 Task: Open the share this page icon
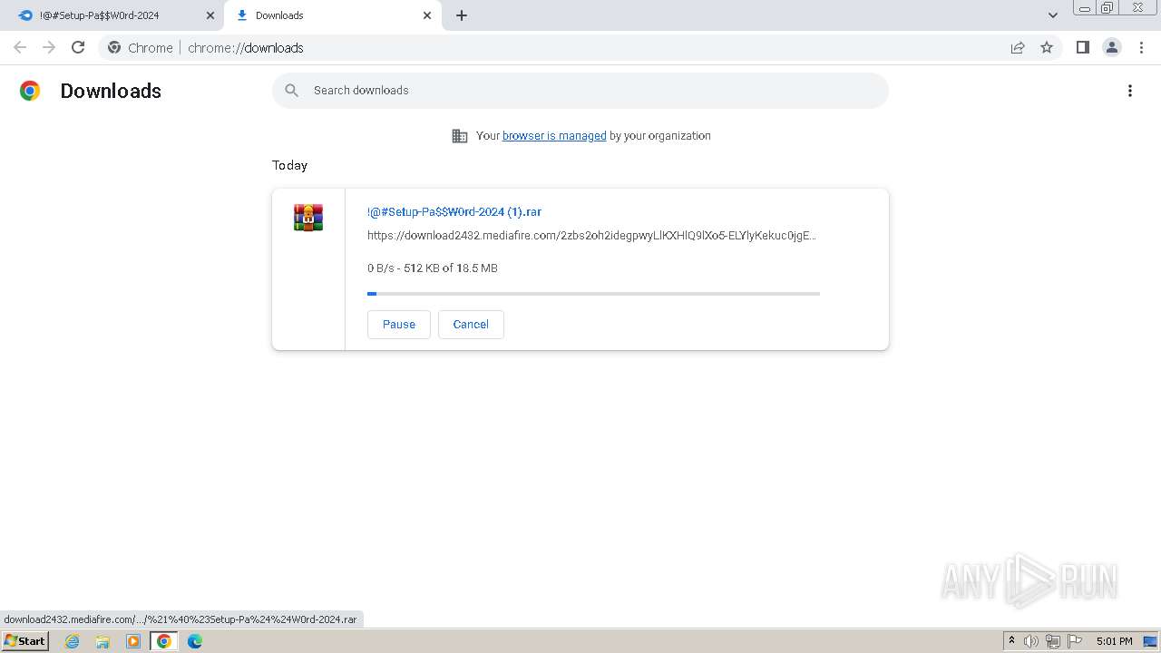[1018, 47]
